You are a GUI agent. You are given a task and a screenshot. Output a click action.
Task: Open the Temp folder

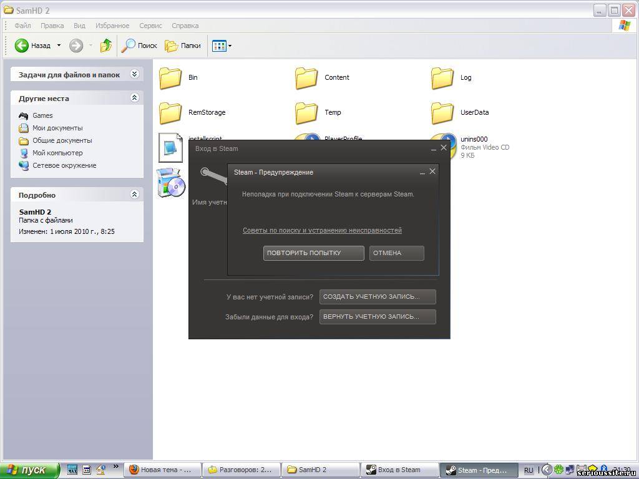click(x=306, y=113)
